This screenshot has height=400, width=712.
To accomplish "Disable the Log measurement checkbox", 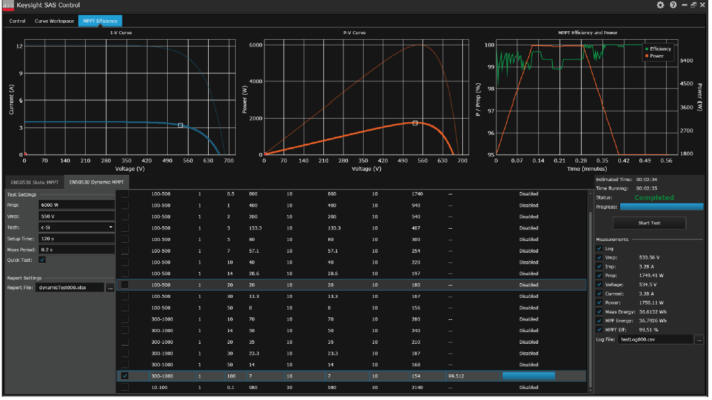I will coord(599,249).
